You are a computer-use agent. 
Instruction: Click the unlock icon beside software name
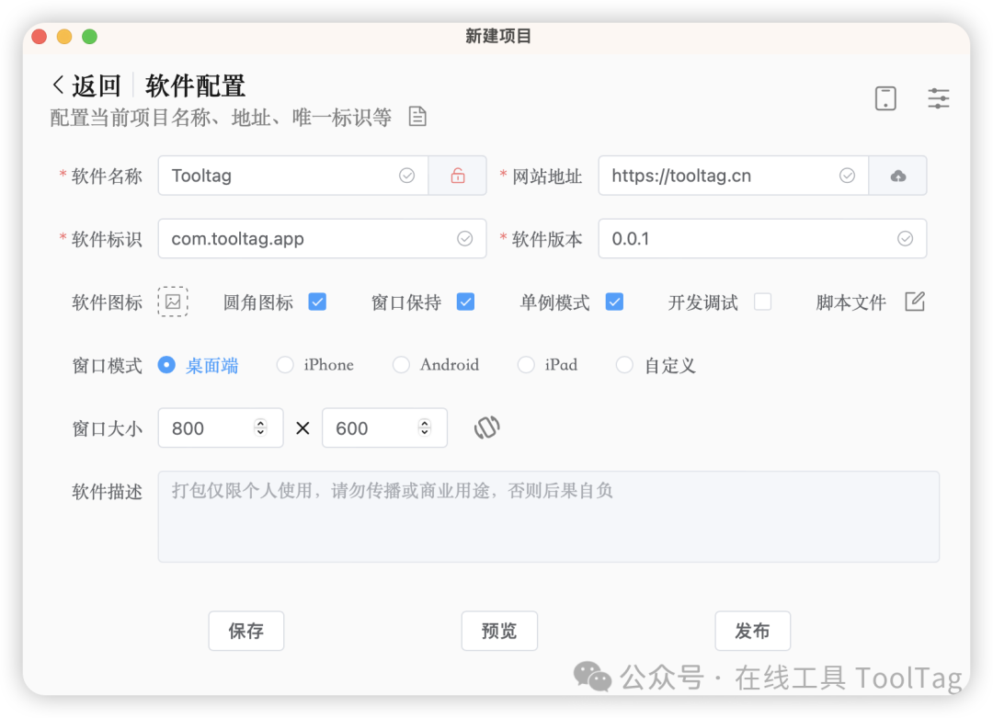tap(457, 176)
